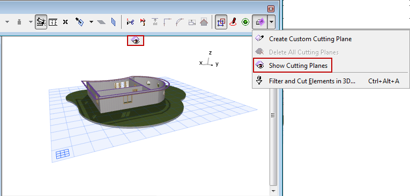Select the axe Trim tool
410x196 pixels.
point(143,22)
